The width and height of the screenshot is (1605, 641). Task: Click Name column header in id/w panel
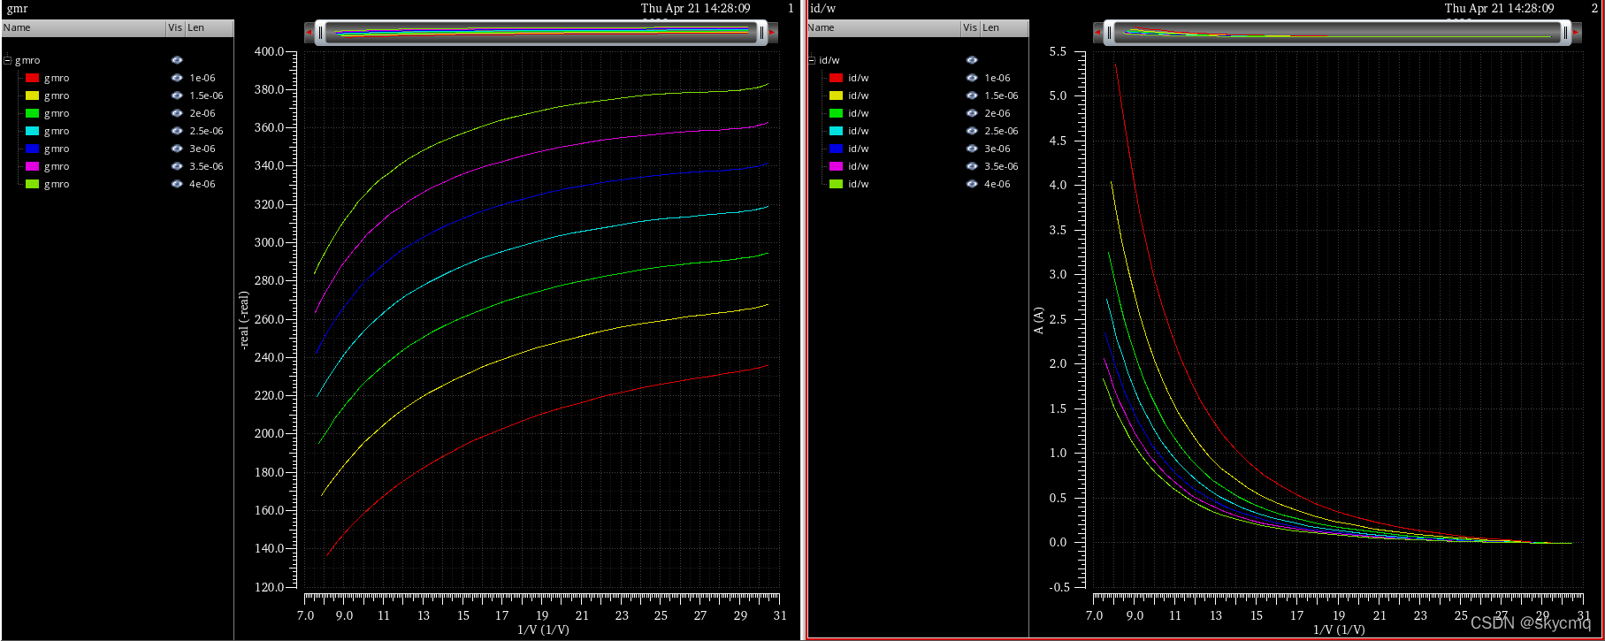[x=883, y=27]
